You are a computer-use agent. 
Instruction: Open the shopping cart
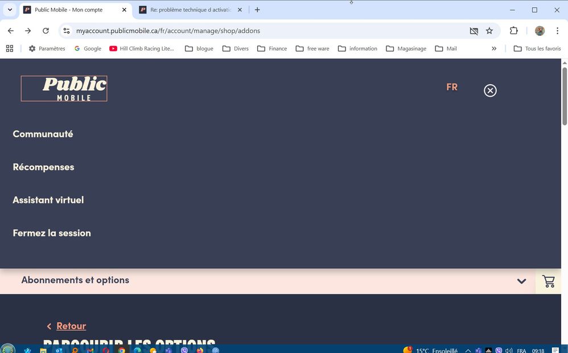click(548, 281)
